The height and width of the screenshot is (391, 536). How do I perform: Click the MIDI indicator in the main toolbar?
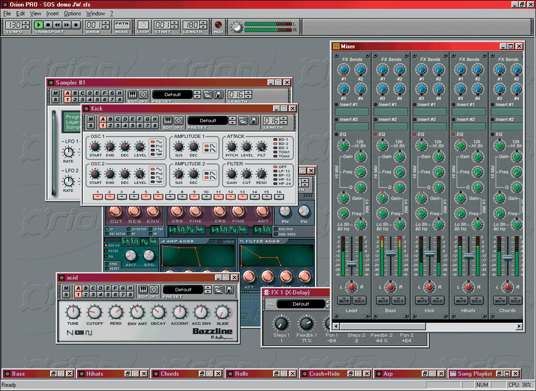[218, 25]
